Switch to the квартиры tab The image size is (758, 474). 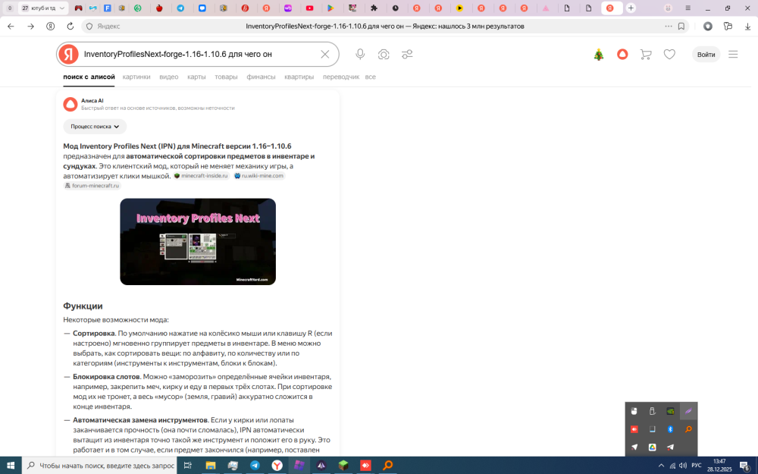pyautogui.click(x=299, y=77)
